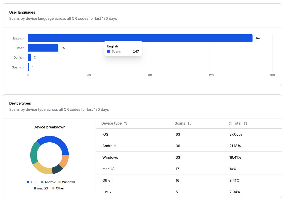Click the Windows legend marker
Viewport: 285px width, 202px height.
click(x=59, y=182)
